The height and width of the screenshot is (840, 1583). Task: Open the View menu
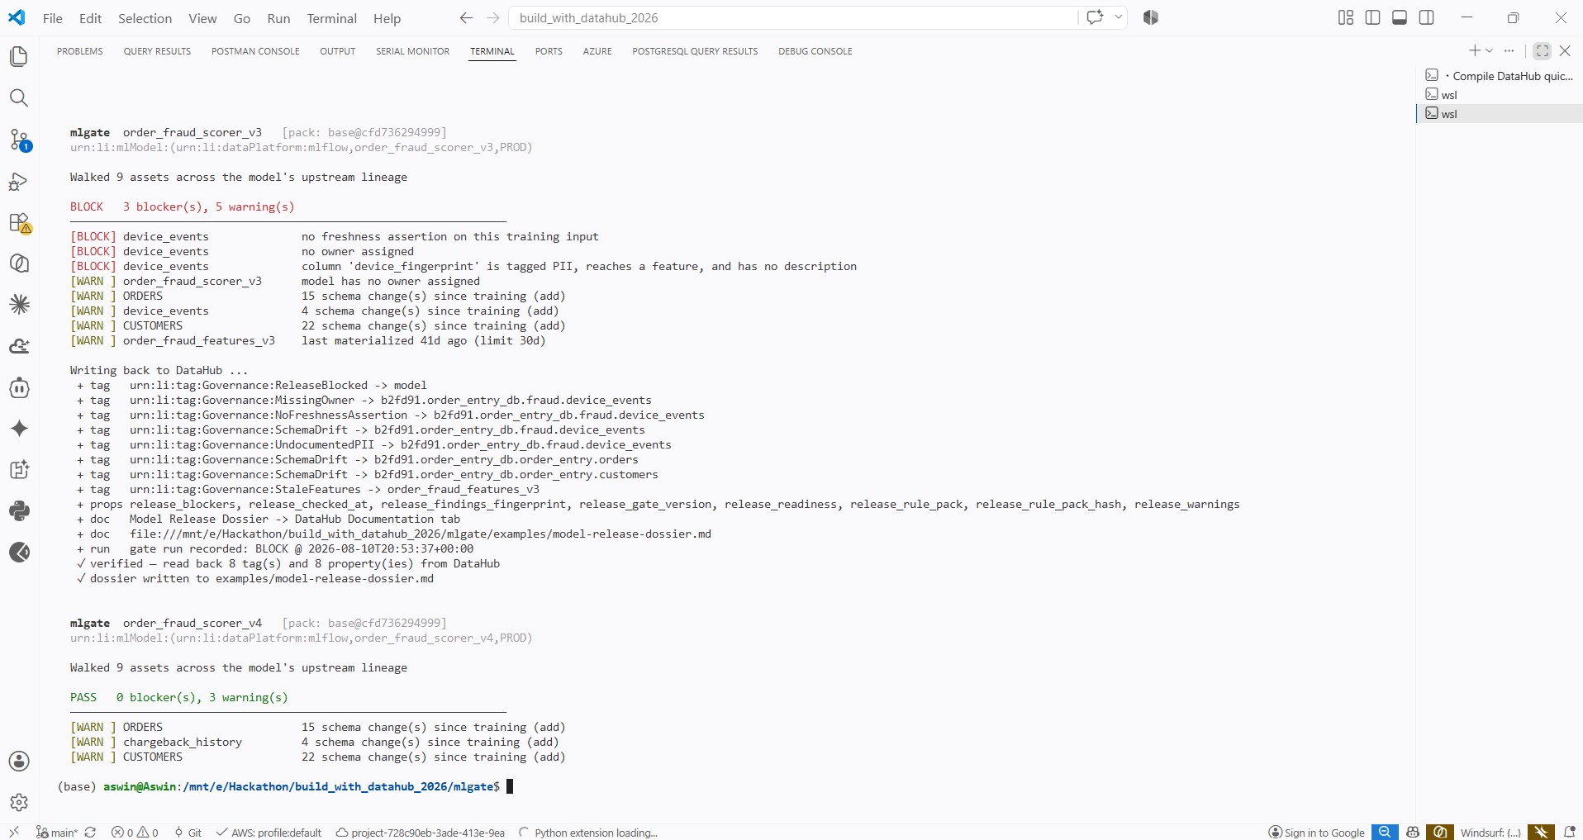pyautogui.click(x=202, y=18)
